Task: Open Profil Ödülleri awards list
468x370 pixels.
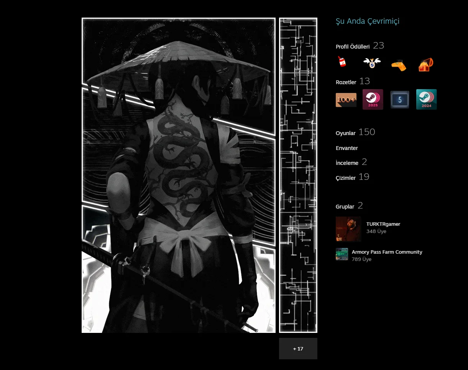Action: [x=353, y=47]
